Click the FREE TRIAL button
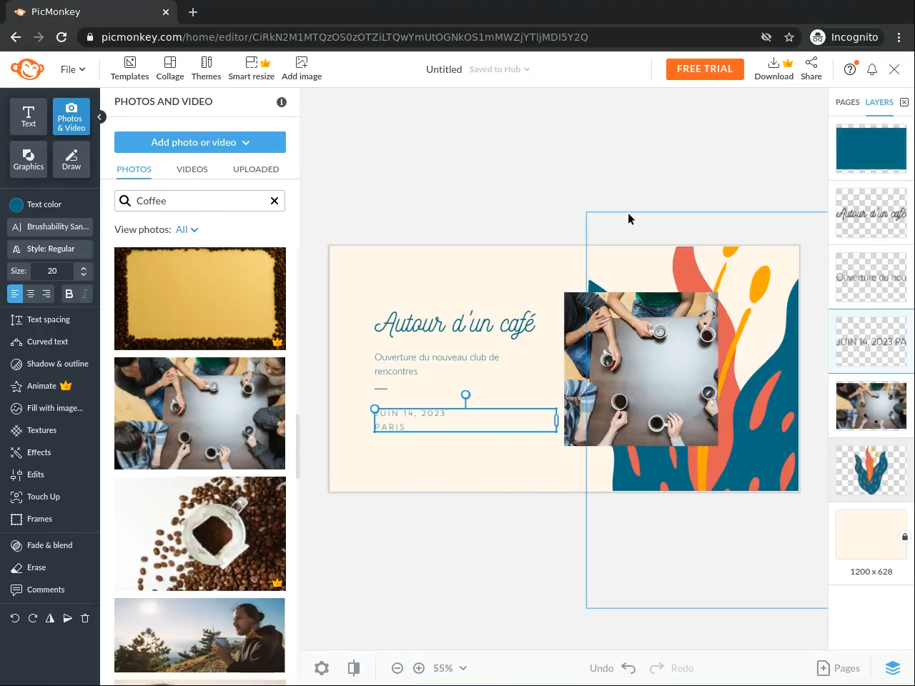This screenshot has height=686, width=915. click(x=704, y=69)
